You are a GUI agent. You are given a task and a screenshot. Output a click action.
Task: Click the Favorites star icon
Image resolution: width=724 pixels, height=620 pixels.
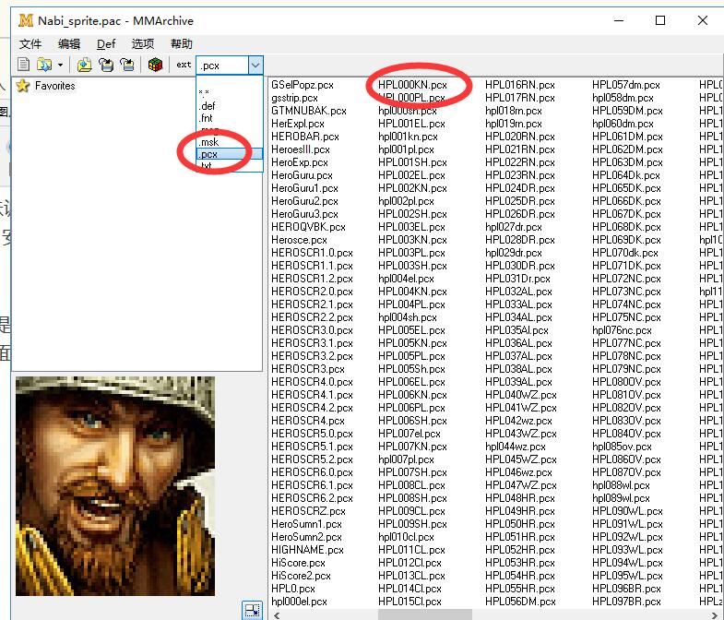pos(23,86)
